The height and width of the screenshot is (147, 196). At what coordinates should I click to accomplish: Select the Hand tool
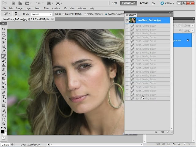coord(4,119)
